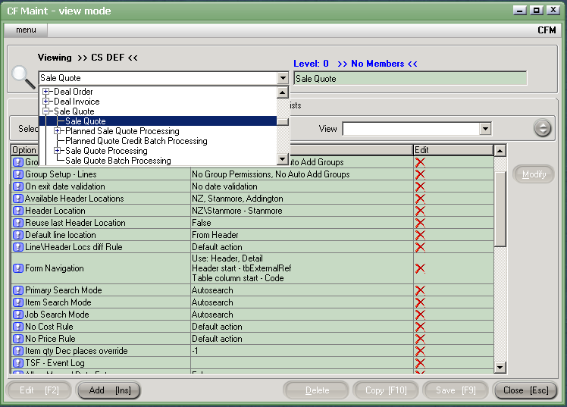
Task: Click info icon beside Reuse last Header Location
Action: coord(17,223)
